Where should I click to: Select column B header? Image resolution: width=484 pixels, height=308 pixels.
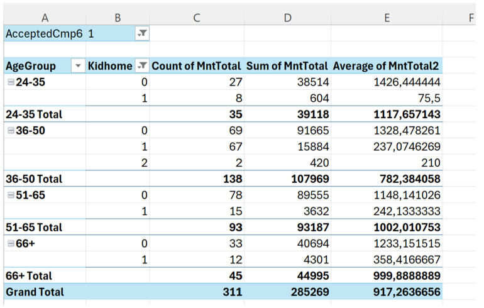point(118,18)
